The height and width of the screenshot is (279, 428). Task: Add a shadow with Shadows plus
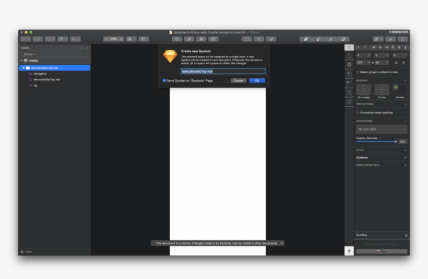click(x=406, y=157)
